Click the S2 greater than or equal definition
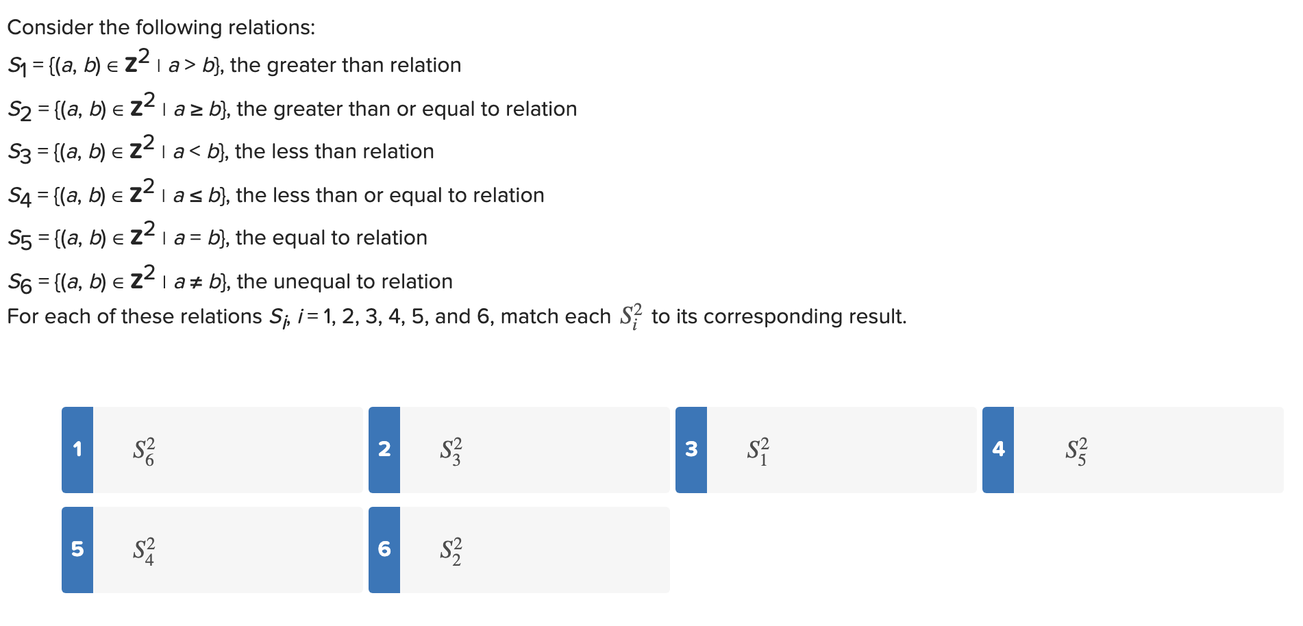Screen dimensions: 1303x626 click(x=293, y=107)
